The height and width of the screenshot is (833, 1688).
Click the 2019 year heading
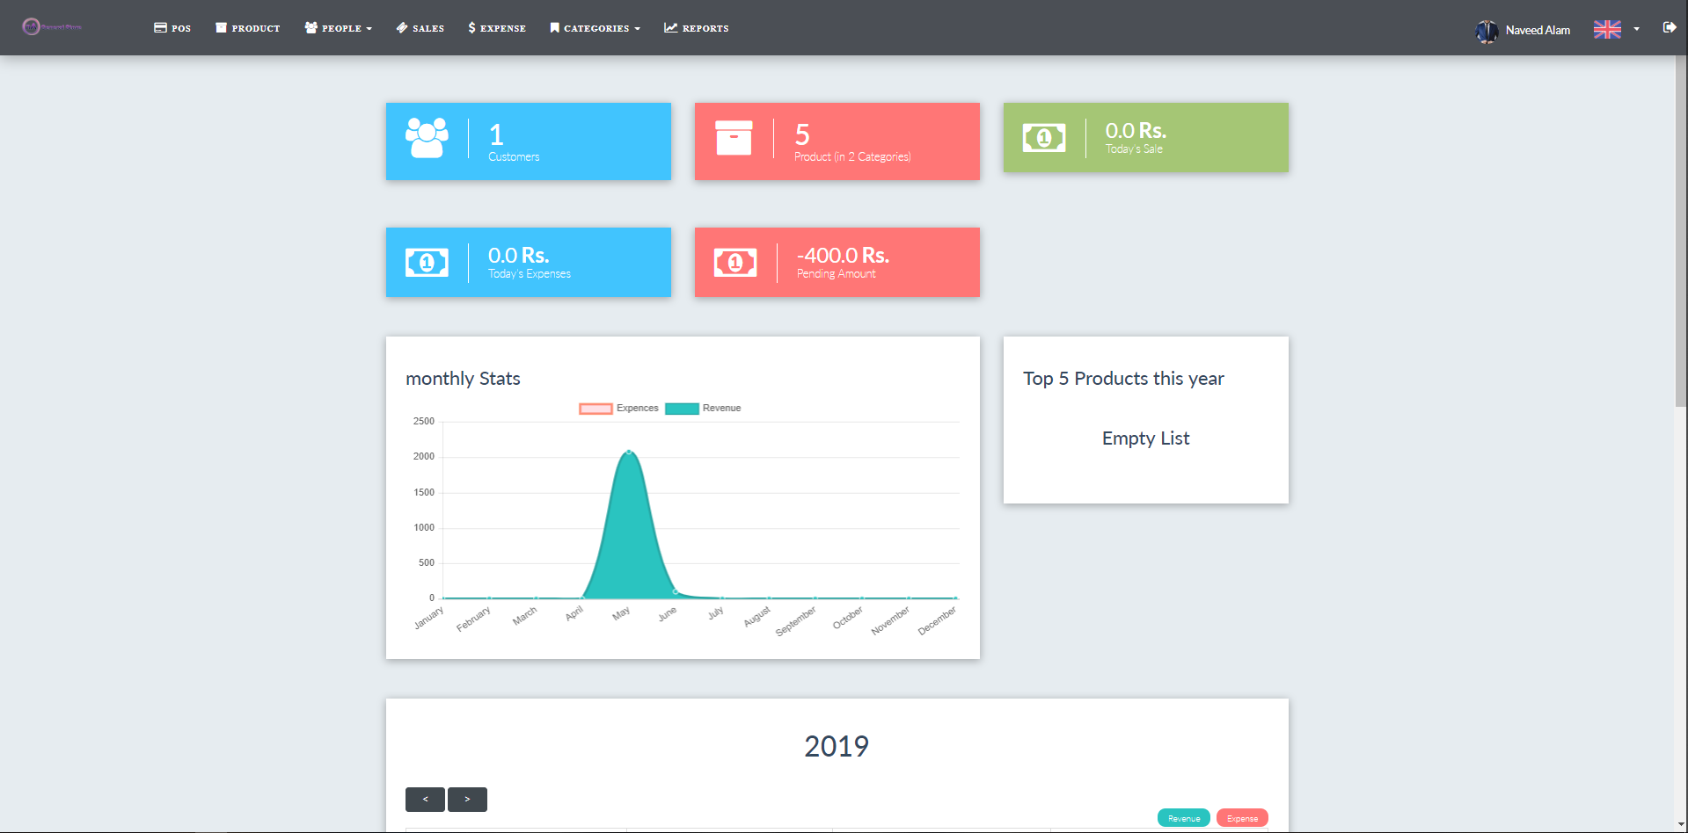click(x=837, y=746)
